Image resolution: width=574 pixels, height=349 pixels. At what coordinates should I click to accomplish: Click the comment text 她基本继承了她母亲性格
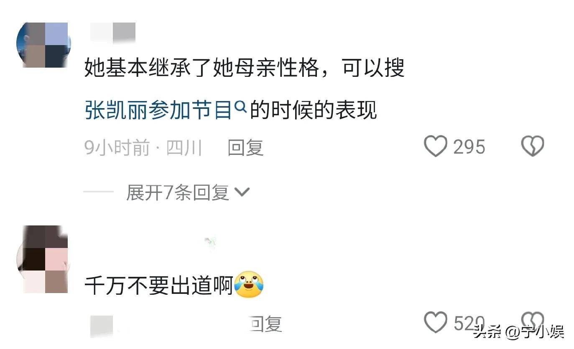coord(202,67)
